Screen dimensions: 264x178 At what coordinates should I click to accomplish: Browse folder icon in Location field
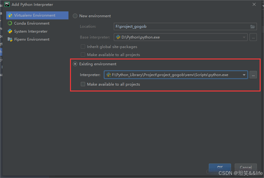[252, 26]
